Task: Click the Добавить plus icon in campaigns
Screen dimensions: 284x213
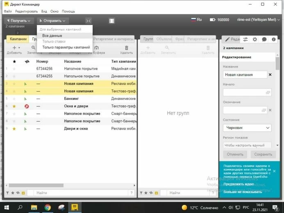Action: (x=14, y=48)
